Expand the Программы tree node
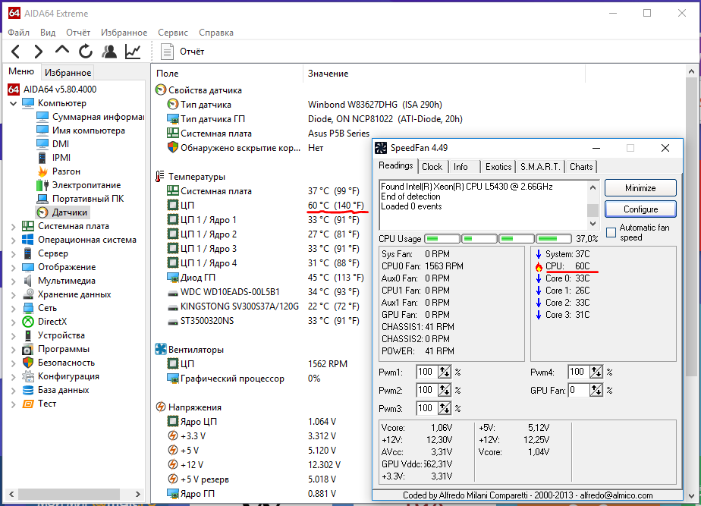 pyautogui.click(x=14, y=350)
